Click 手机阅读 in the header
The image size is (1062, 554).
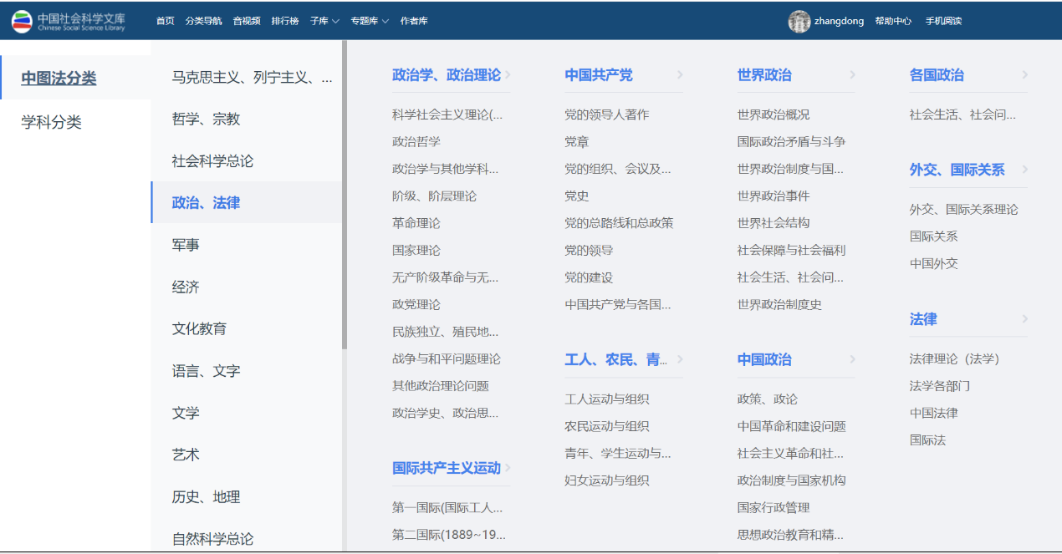tap(943, 21)
